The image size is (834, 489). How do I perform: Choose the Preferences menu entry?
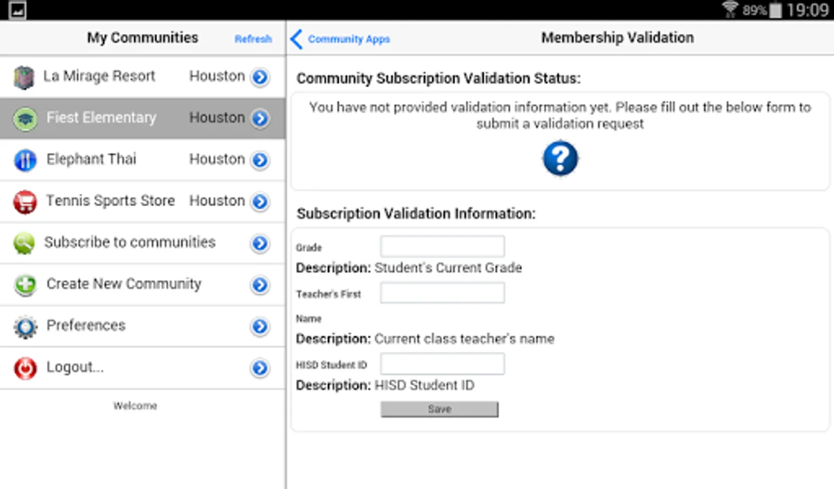pos(86,325)
